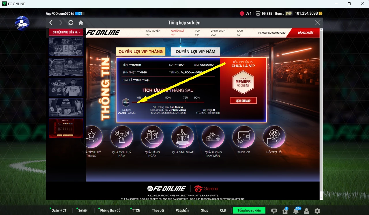This screenshot has width=369, height=215.
Task: Open the Đặc quyền VIP menu
Action: [153, 33]
